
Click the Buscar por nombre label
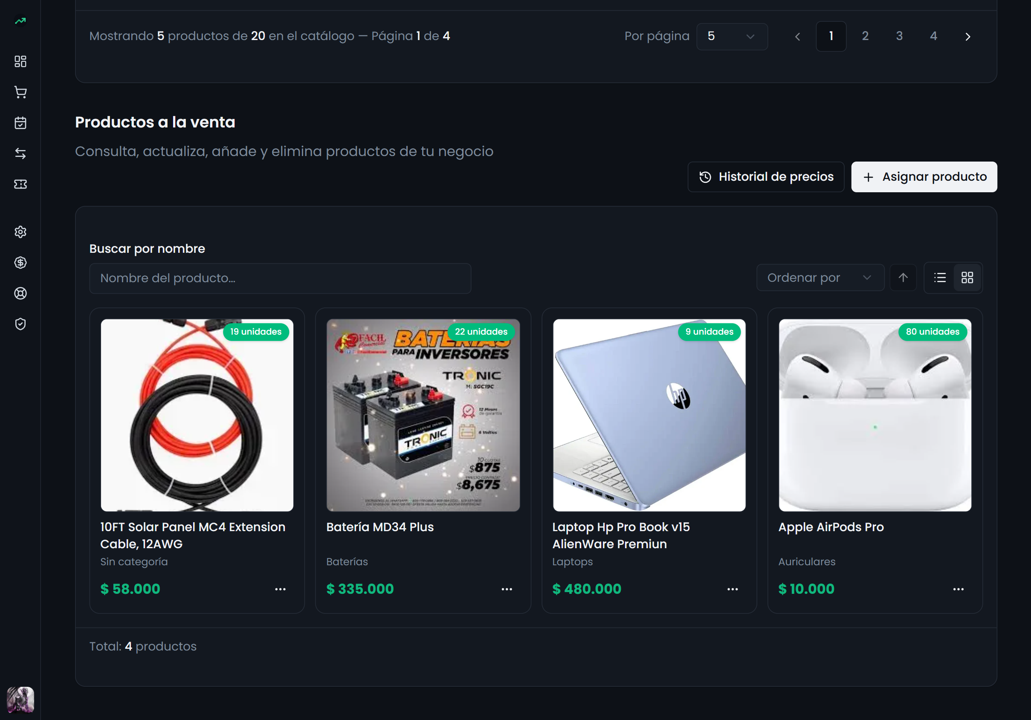147,249
